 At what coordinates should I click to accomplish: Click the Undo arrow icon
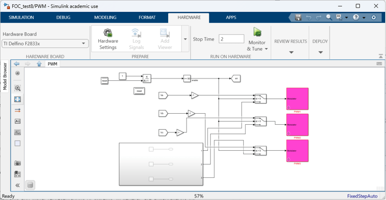tap(308, 17)
